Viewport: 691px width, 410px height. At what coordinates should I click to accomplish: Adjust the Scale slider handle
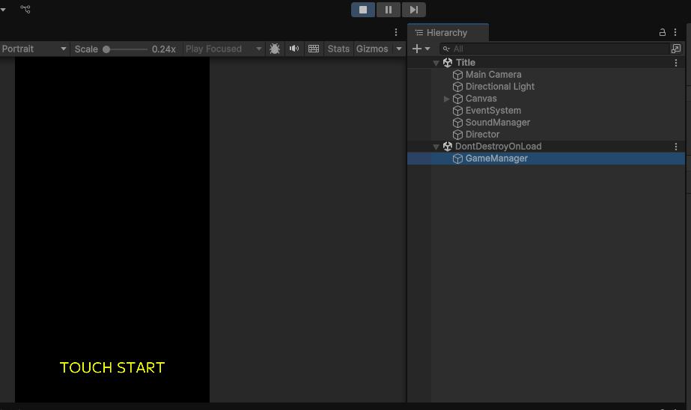(106, 49)
